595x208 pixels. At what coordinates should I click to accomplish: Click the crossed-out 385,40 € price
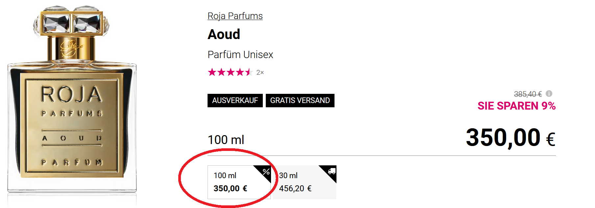pos(528,94)
